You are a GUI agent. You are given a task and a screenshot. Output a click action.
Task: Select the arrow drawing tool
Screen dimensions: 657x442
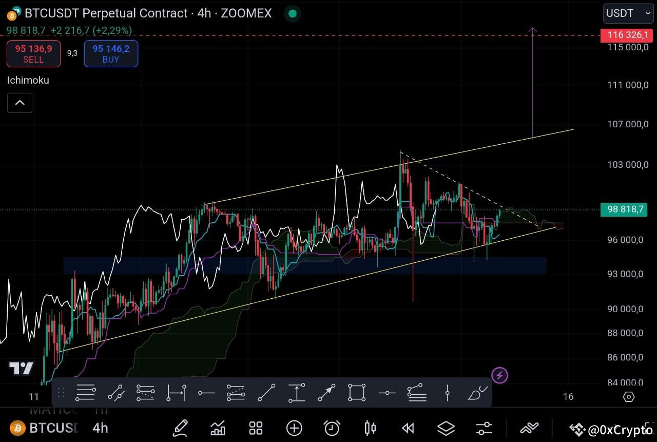326,393
